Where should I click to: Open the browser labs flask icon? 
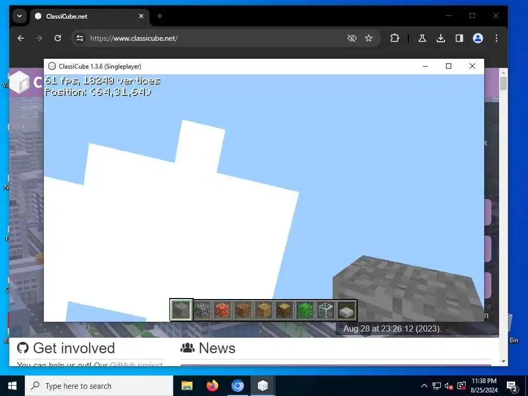422,38
